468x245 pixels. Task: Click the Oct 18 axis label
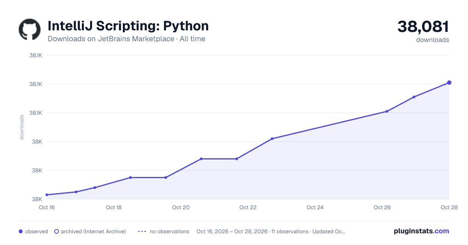pyautogui.click(x=114, y=207)
